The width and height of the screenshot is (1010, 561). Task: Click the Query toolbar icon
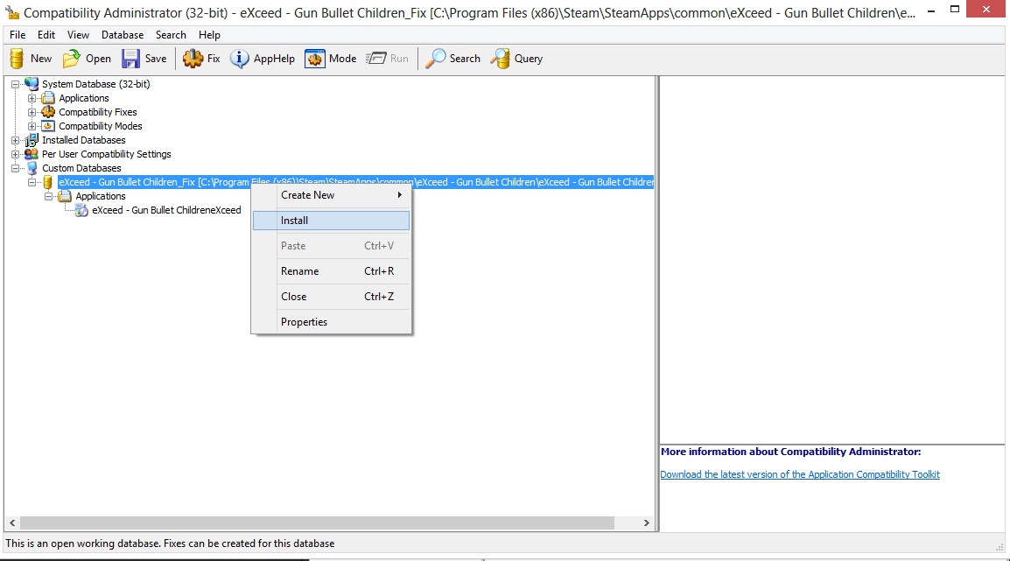pyautogui.click(x=500, y=59)
